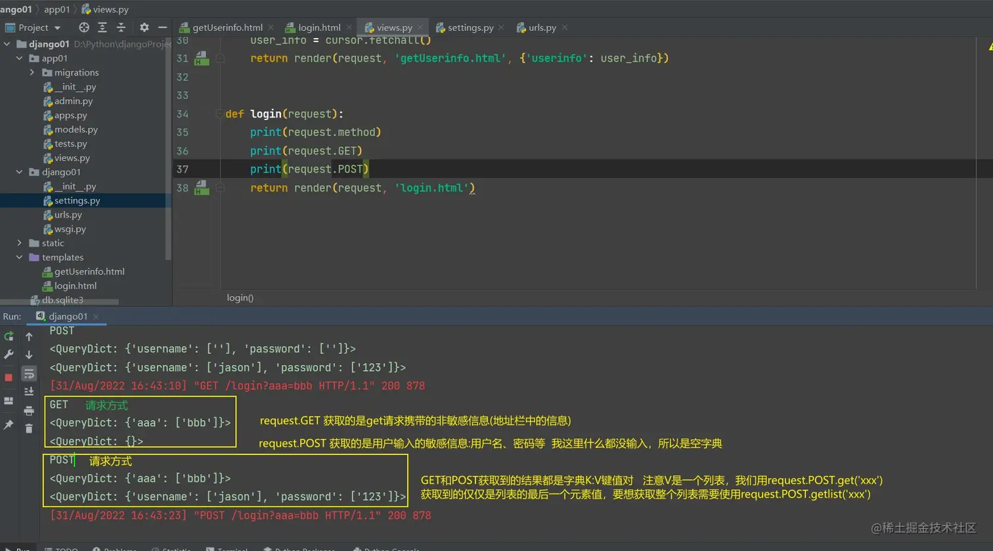This screenshot has height=551, width=993.
Task: Open apps.py in the project tree
Action: pos(71,116)
